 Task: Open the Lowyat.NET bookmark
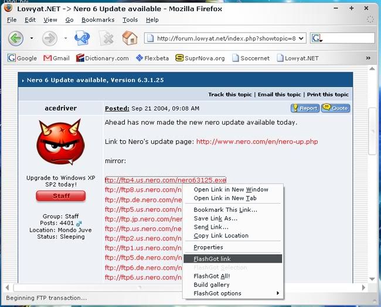pos(298,58)
